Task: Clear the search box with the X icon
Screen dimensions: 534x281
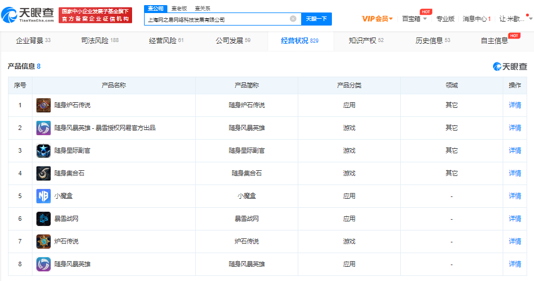Action: point(293,19)
